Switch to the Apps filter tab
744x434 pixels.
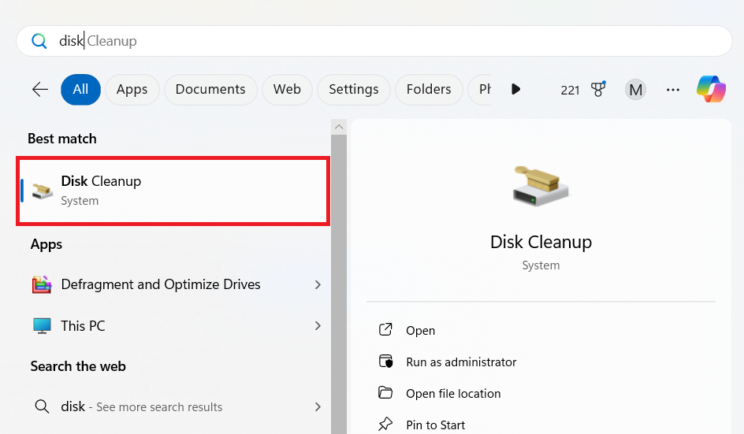[x=132, y=89]
